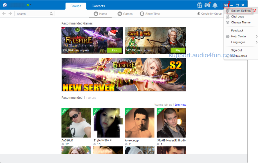Choose Change Theme in the menu
The image size is (258, 163).
241,22
